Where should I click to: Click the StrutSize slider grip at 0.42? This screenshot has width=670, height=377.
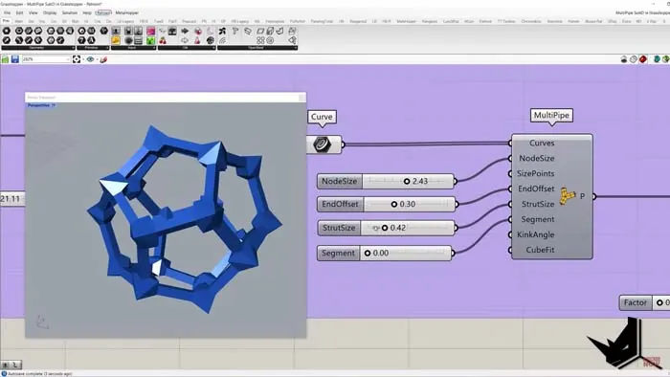385,228
